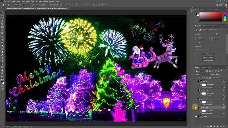Toggle Hue/Saturation filter eye under Hue -100

[203, 113]
